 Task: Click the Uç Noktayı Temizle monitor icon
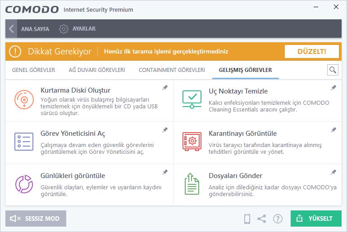(192, 99)
